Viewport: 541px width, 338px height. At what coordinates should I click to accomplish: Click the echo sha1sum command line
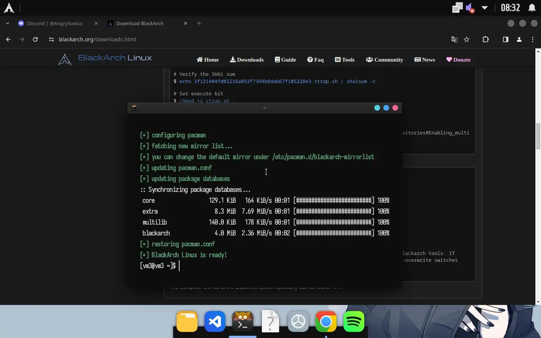[275, 81]
